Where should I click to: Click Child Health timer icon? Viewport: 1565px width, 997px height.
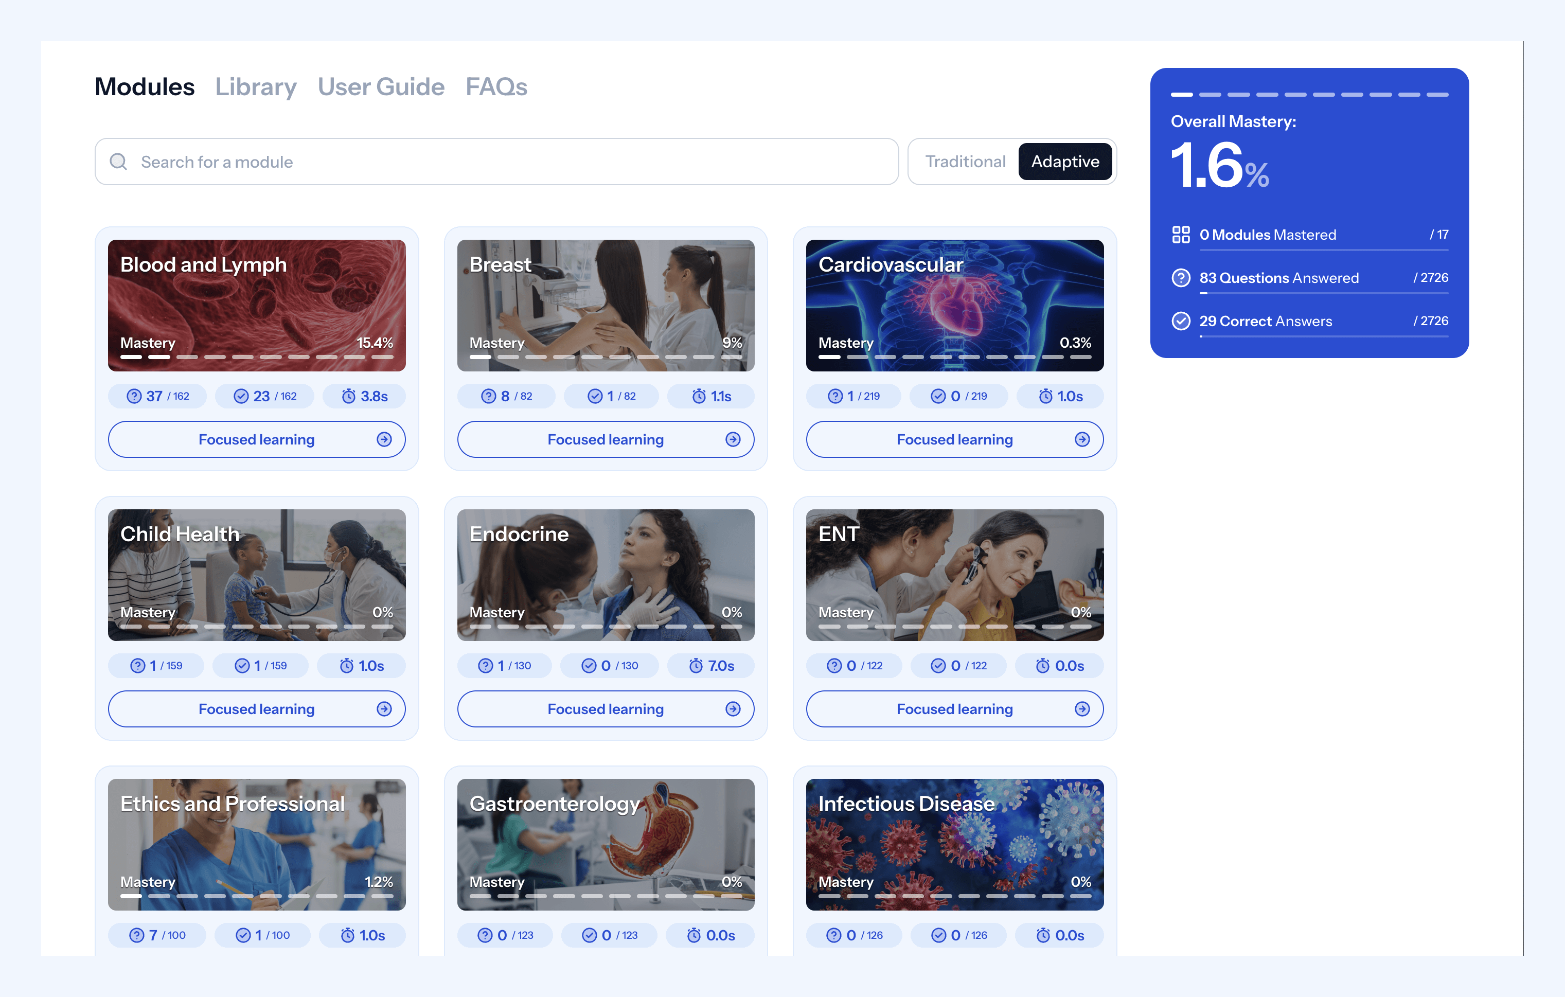[347, 666]
